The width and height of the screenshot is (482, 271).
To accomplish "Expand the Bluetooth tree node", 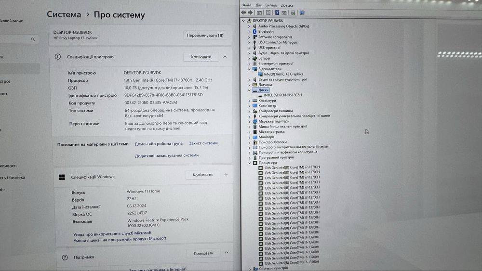I will coord(249,32).
